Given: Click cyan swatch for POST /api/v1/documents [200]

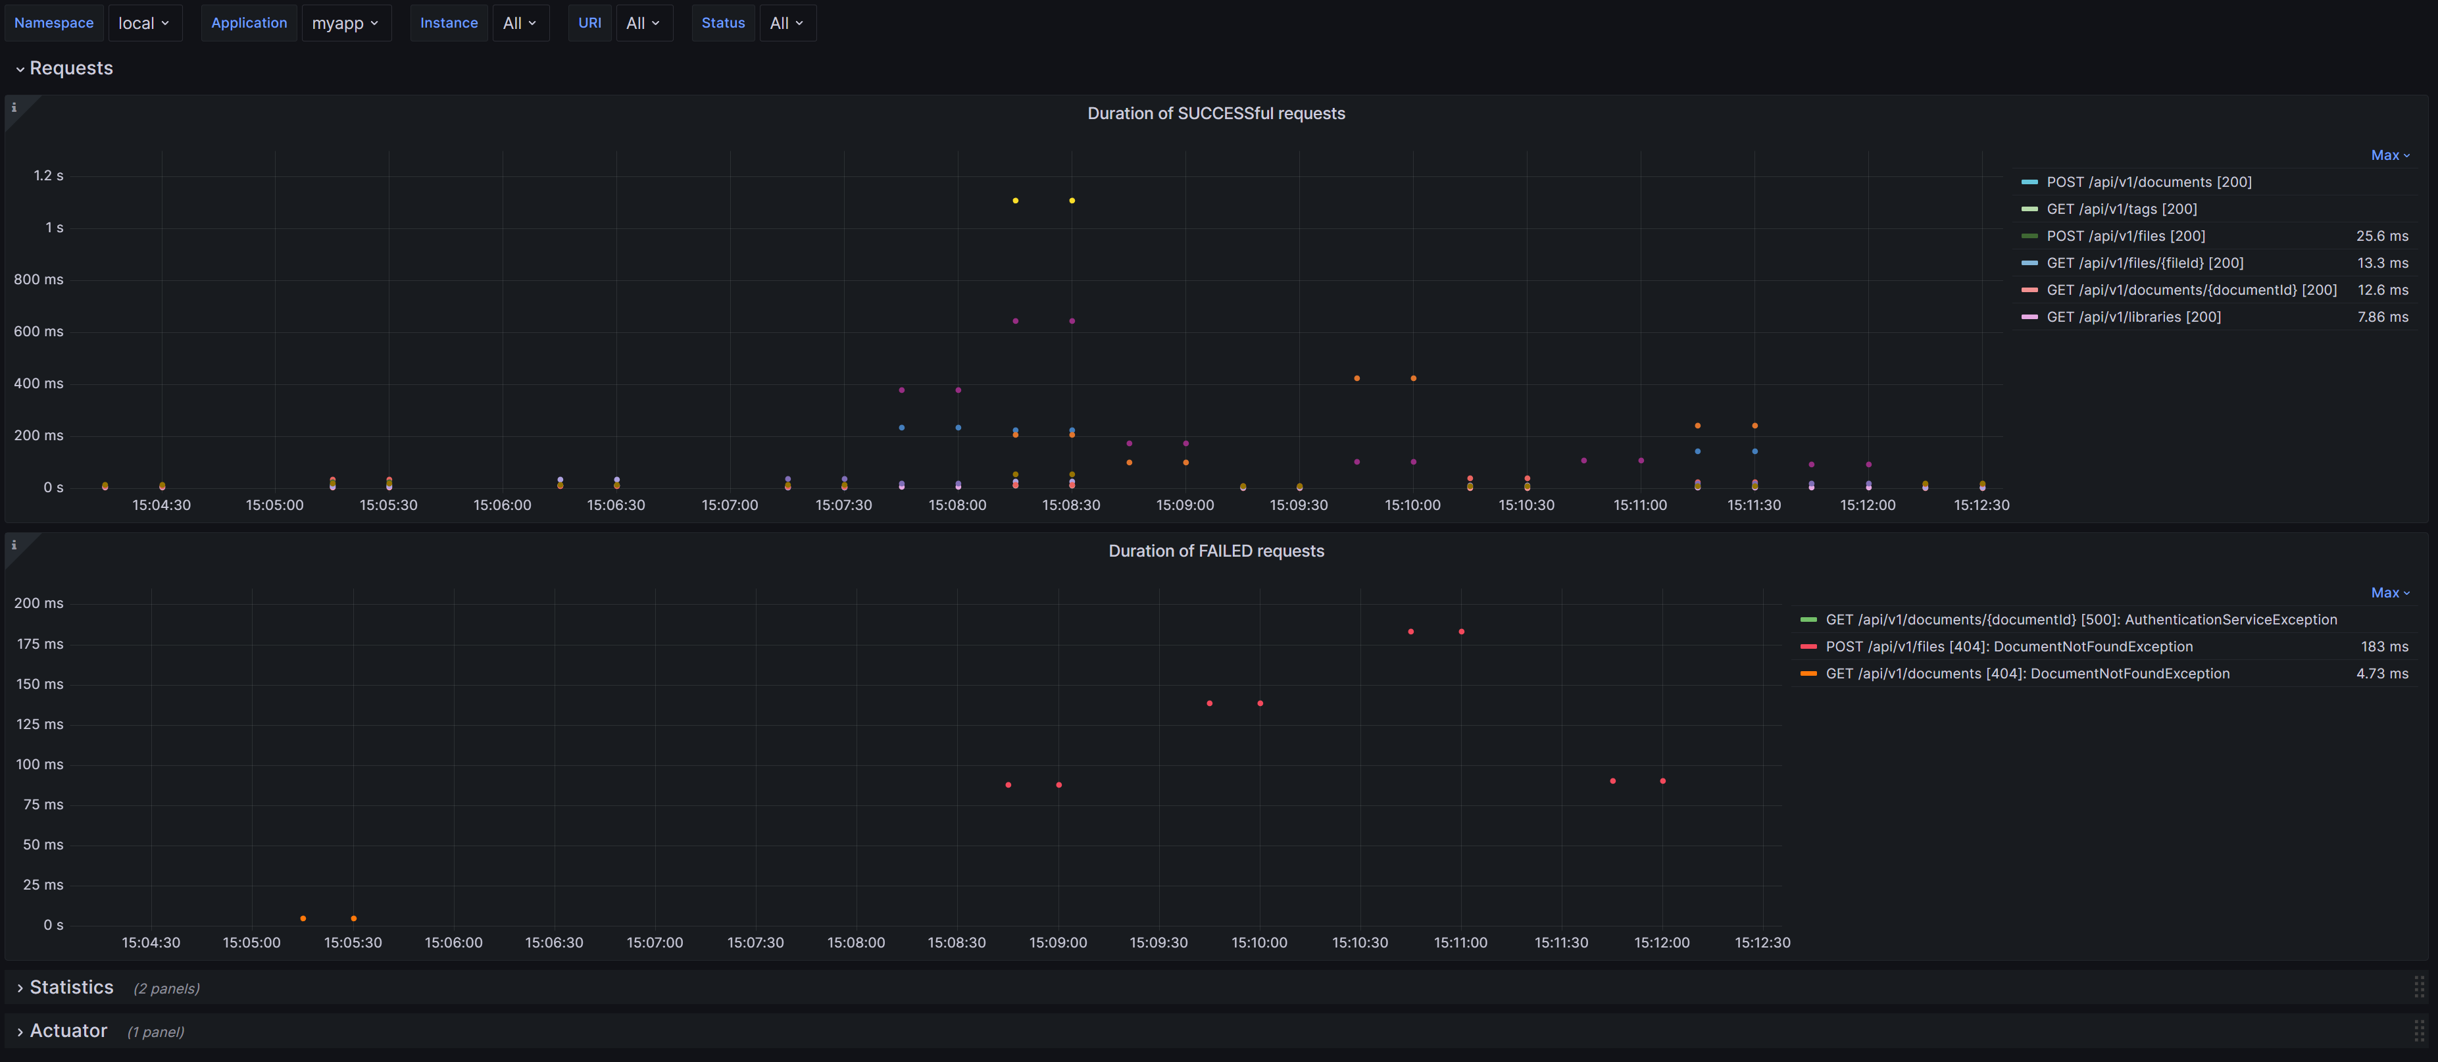Looking at the screenshot, I should coord(2029,183).
